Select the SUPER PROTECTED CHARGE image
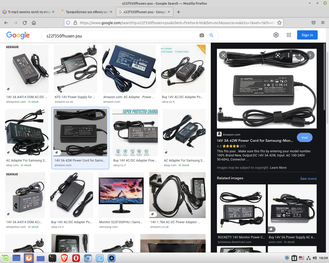The width and height of the screenshot is (329, 263). [x=135, y=133]
